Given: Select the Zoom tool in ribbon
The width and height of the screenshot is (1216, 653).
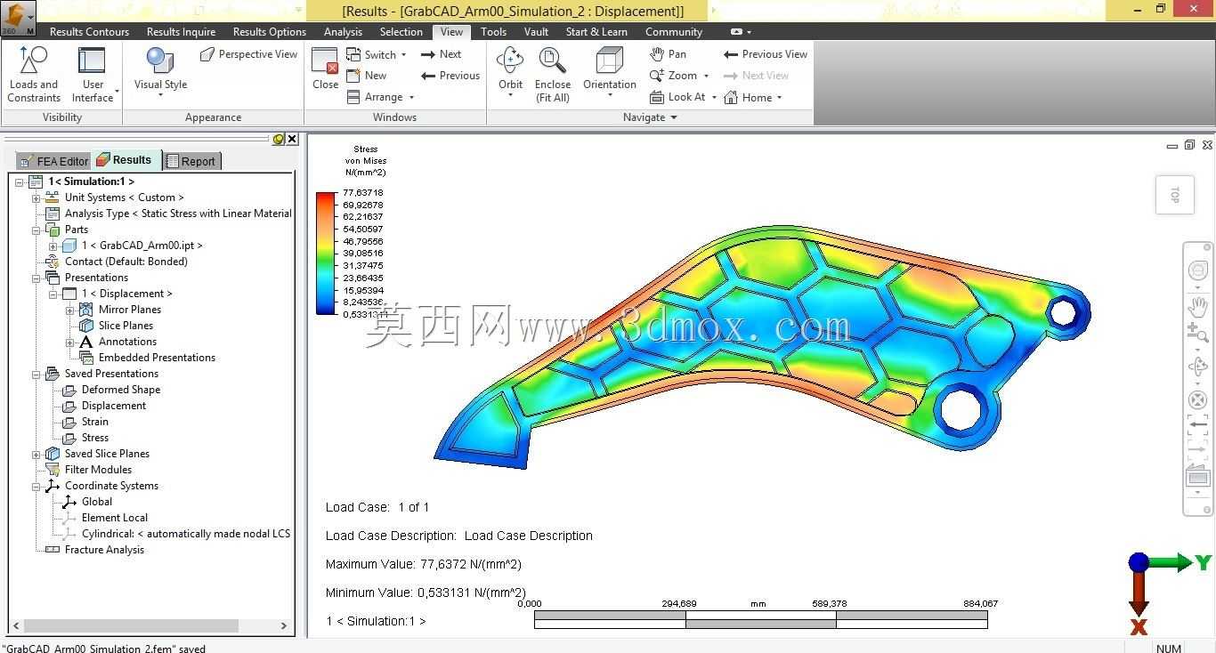Looking at the screenshot, I should pyautogui.click(x=673, y=76).
